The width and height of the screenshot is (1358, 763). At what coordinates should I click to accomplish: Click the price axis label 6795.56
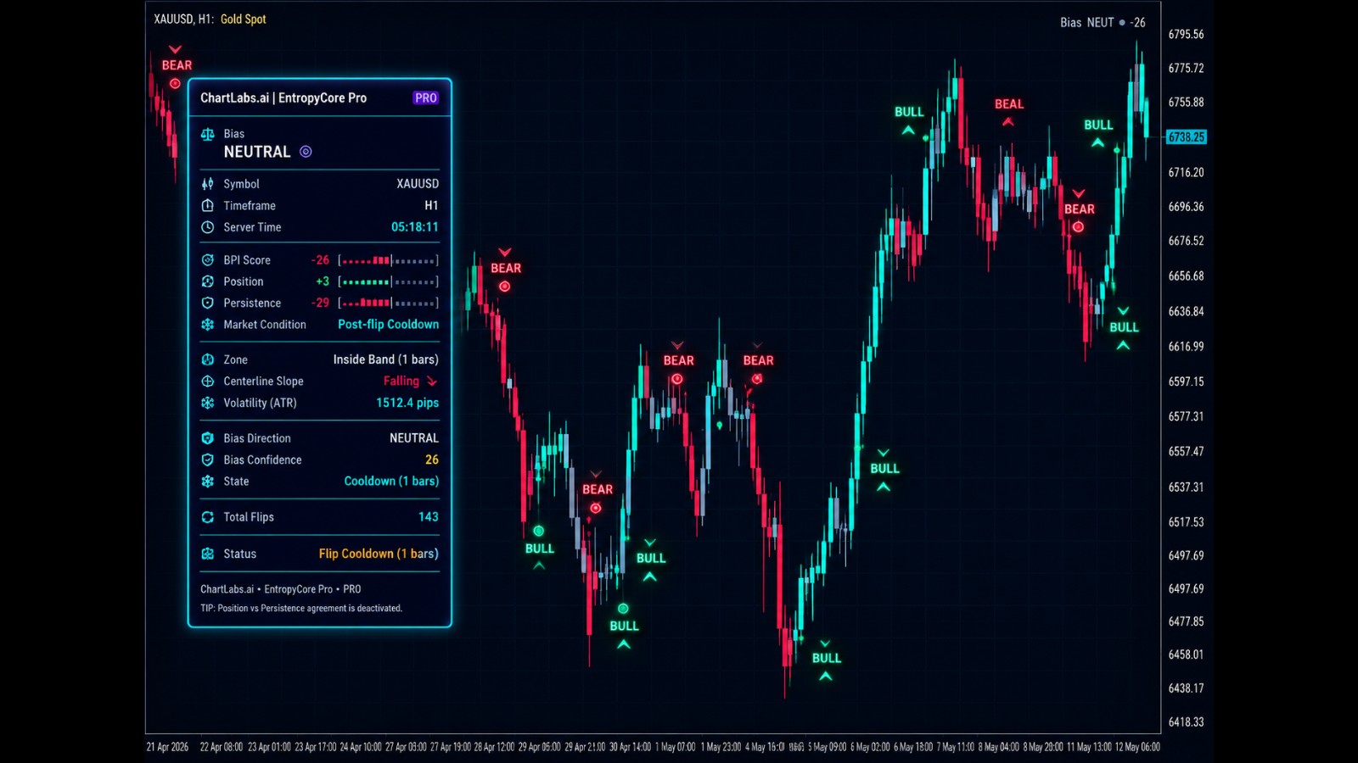tap(1187, 35)
